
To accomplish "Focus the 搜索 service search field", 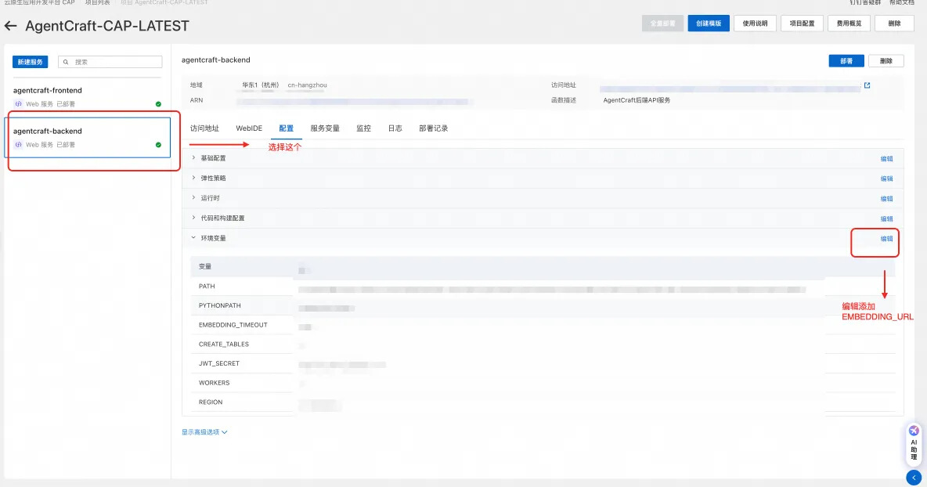I will point(110,62).
